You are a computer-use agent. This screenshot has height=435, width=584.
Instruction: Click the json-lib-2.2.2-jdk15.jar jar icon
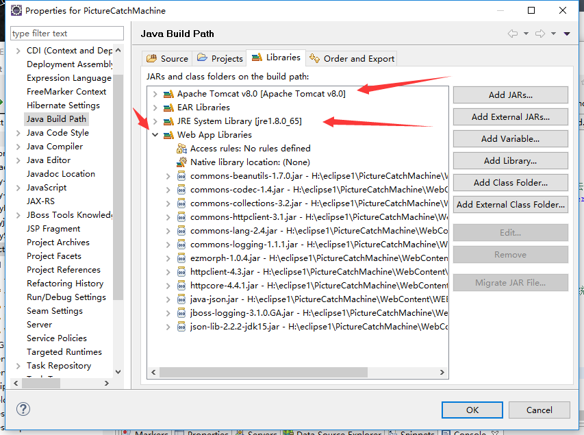[181, 327]
